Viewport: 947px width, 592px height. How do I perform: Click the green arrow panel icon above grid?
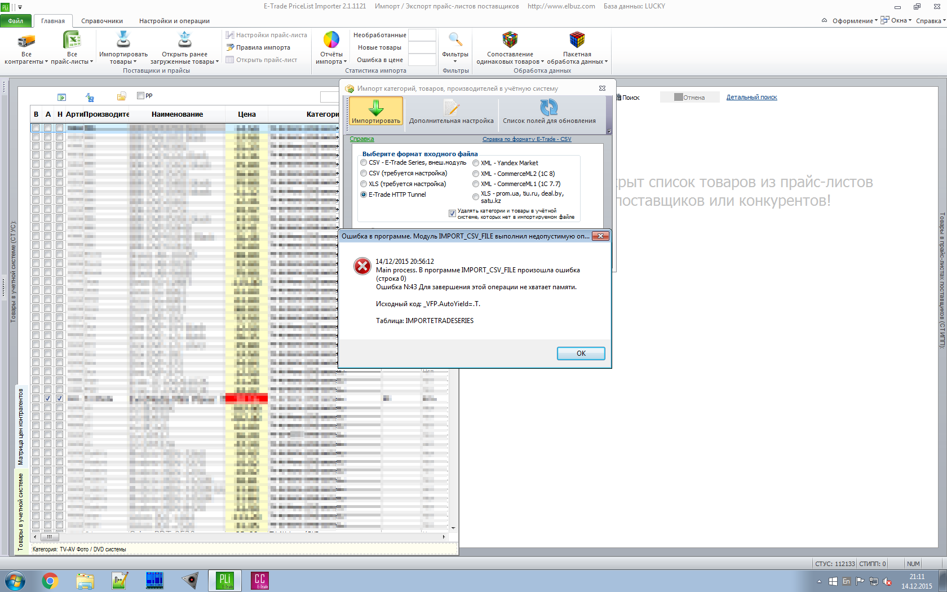[62, 97]
